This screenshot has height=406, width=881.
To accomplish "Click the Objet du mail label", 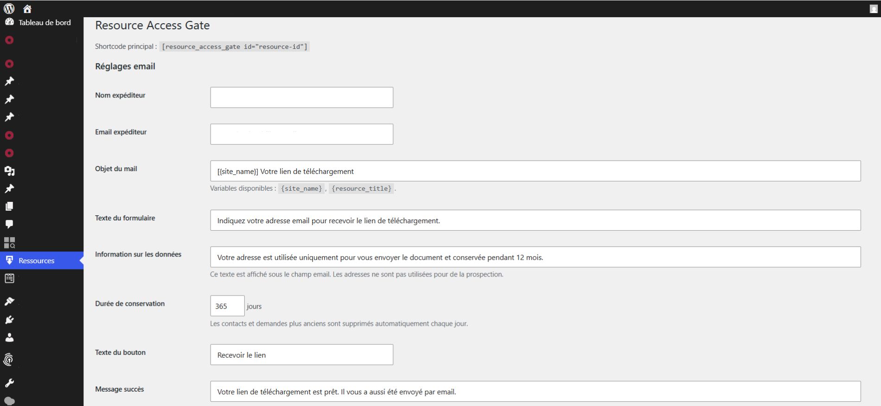I will 116,168.
